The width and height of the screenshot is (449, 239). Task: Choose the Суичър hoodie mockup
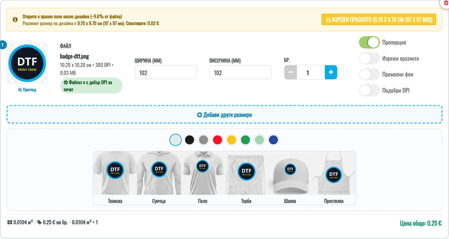pyautogui.click(x=159, y=178)
